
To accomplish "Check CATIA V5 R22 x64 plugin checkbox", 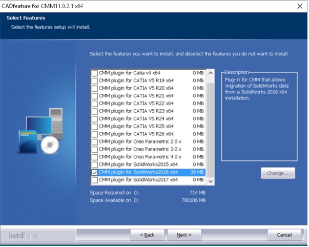I will tap(95, 104).
